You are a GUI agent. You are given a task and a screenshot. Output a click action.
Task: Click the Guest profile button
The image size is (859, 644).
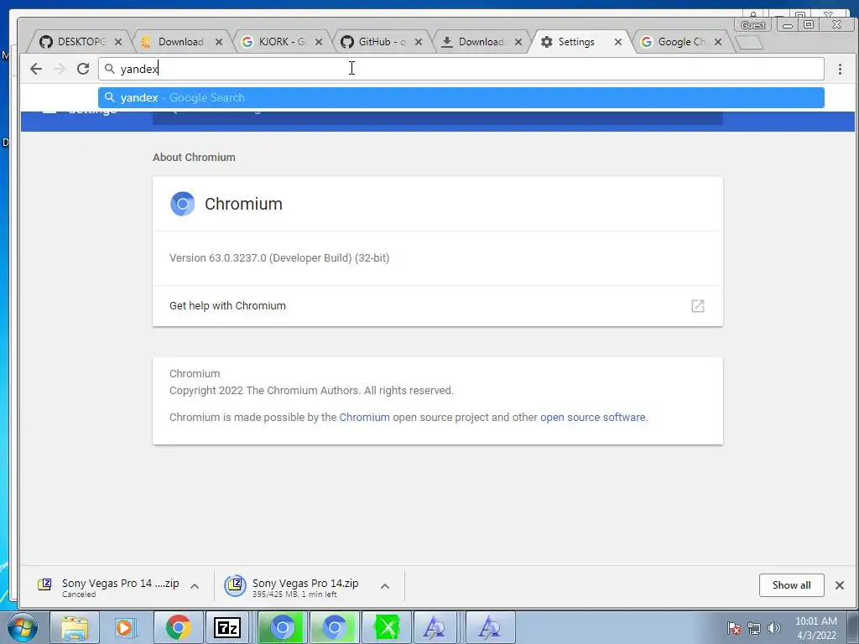point(753,24)
